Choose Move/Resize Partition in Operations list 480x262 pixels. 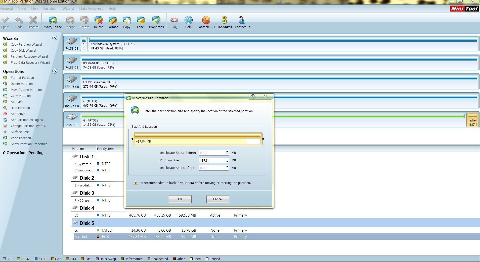coord(26,90)
